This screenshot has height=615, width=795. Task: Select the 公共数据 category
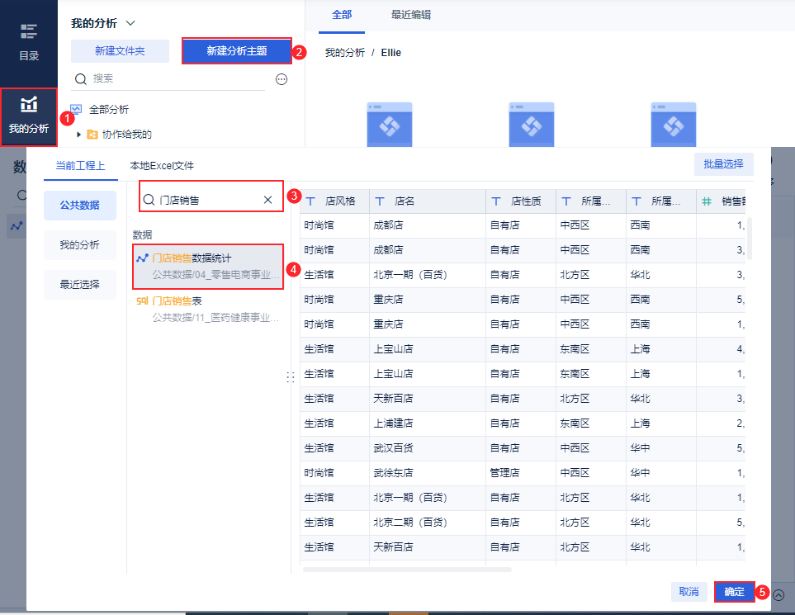[x=79, y=206]
